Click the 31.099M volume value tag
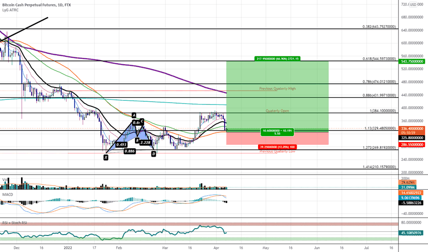This screenshot has height=252, width=428. click(408, 187)
